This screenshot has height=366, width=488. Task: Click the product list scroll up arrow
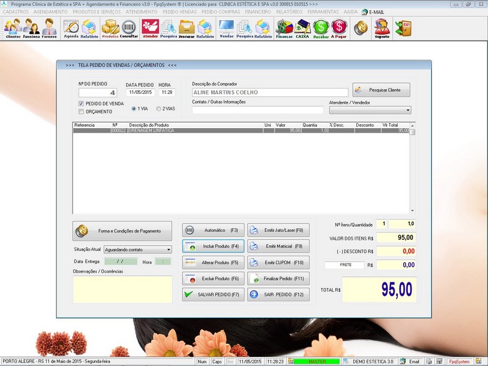(412, 126)
